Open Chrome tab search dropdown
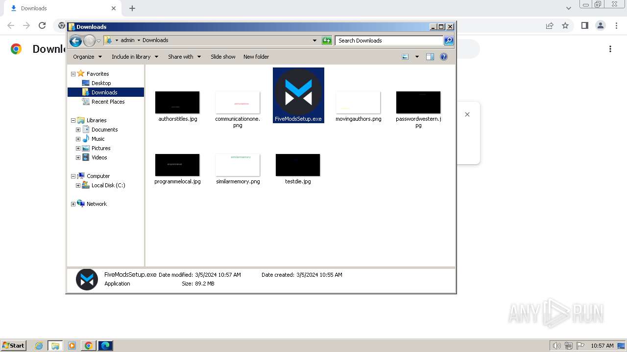This screenshot has width=627, height=352. click(x=569, y=8)
